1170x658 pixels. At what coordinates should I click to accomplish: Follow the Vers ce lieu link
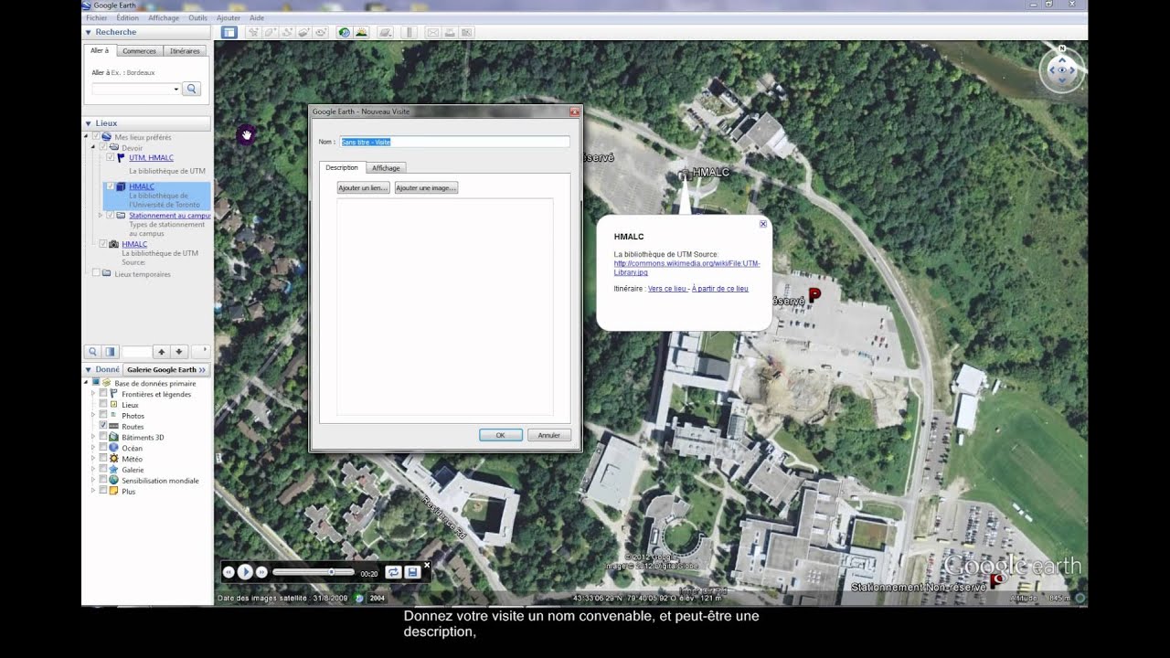(x=667, y=289)
